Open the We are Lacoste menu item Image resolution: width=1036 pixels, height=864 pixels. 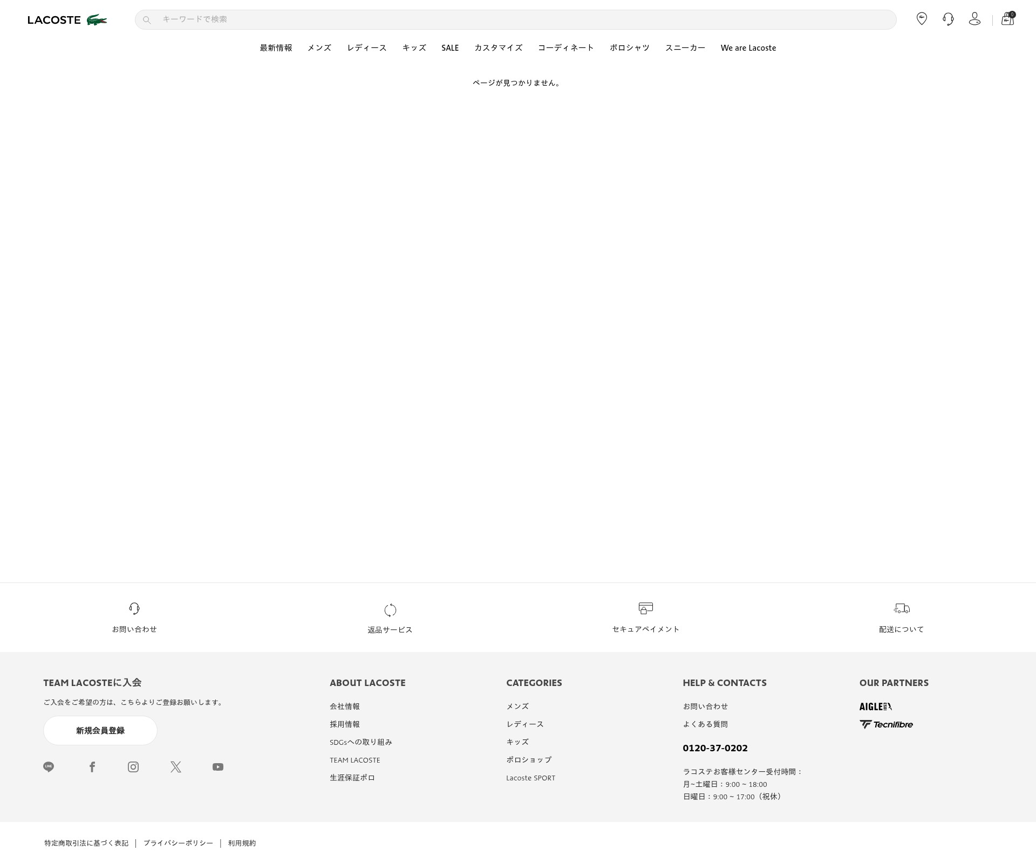(748, 48)
